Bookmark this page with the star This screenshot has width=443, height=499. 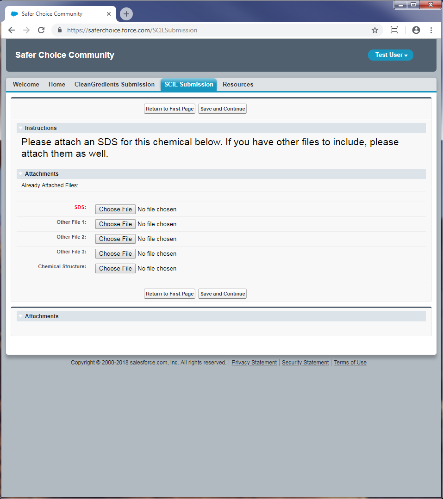[x=375, y=30]
